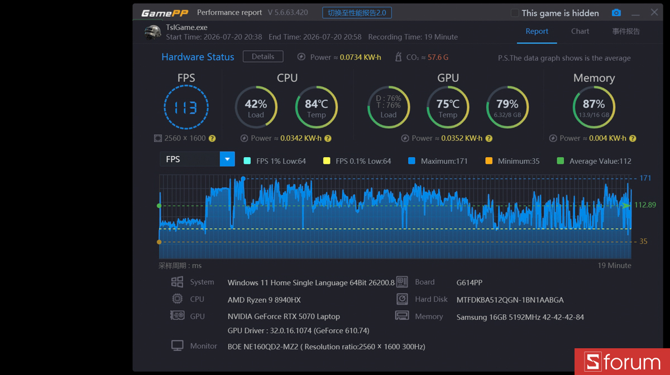Toggle Minimum:35 orange legend marker
The width and height of the screenshot is (670, 375).
pos(489,161)
